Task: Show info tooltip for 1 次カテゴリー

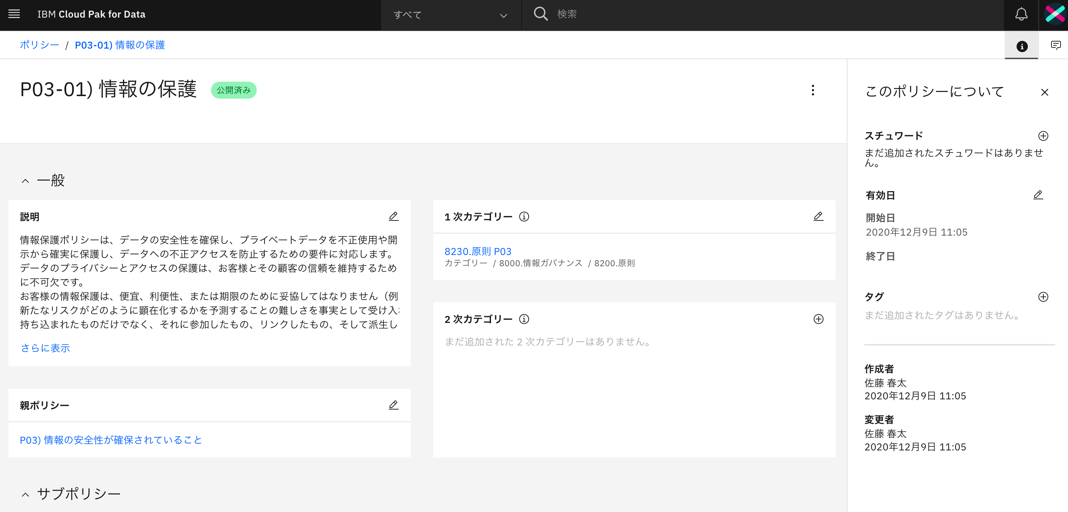Action: (524, 217)
